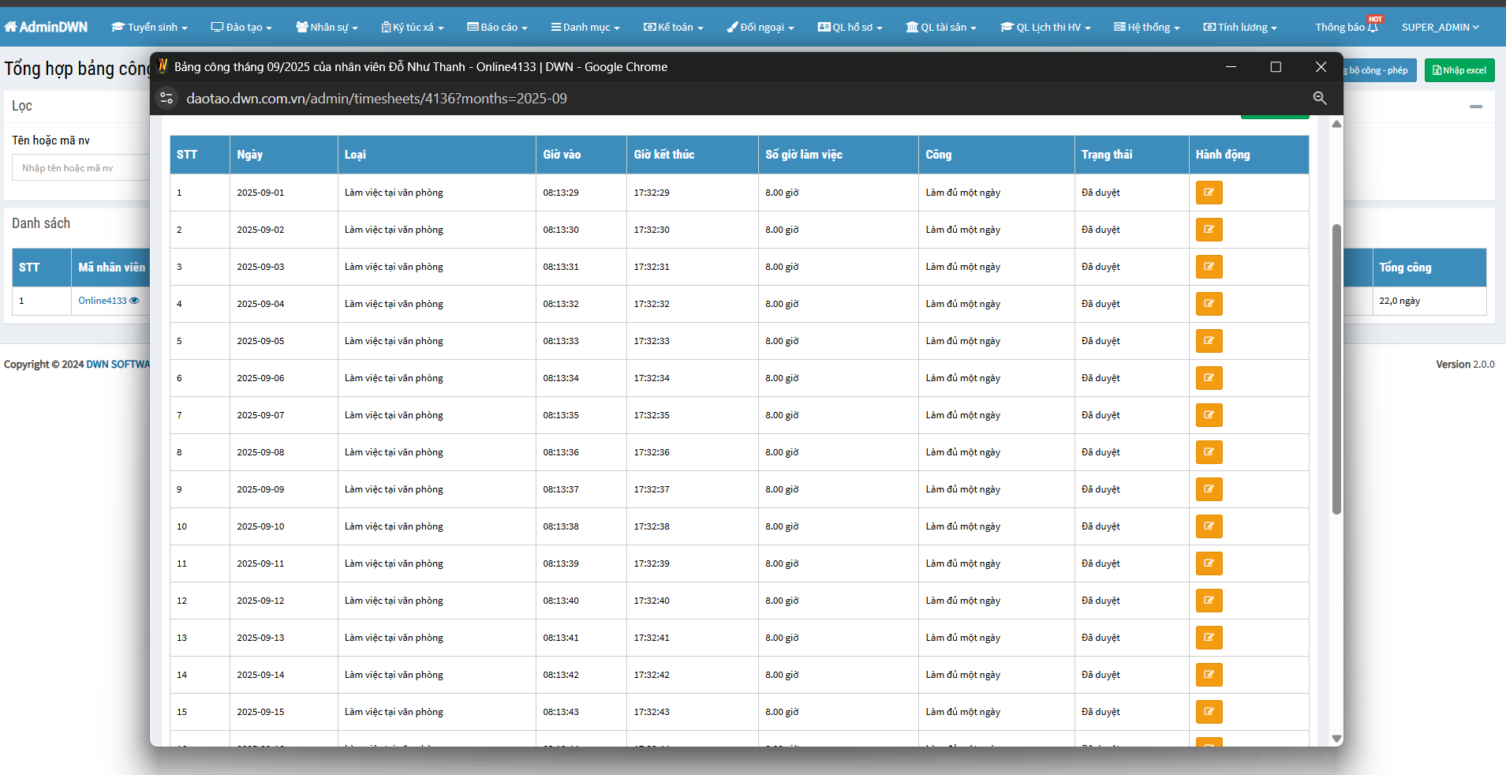The height and width of the screenshot is (775, 1506).
Task: Click edit icon for 2025-09-05 row
Action: tap(1209, 341)
